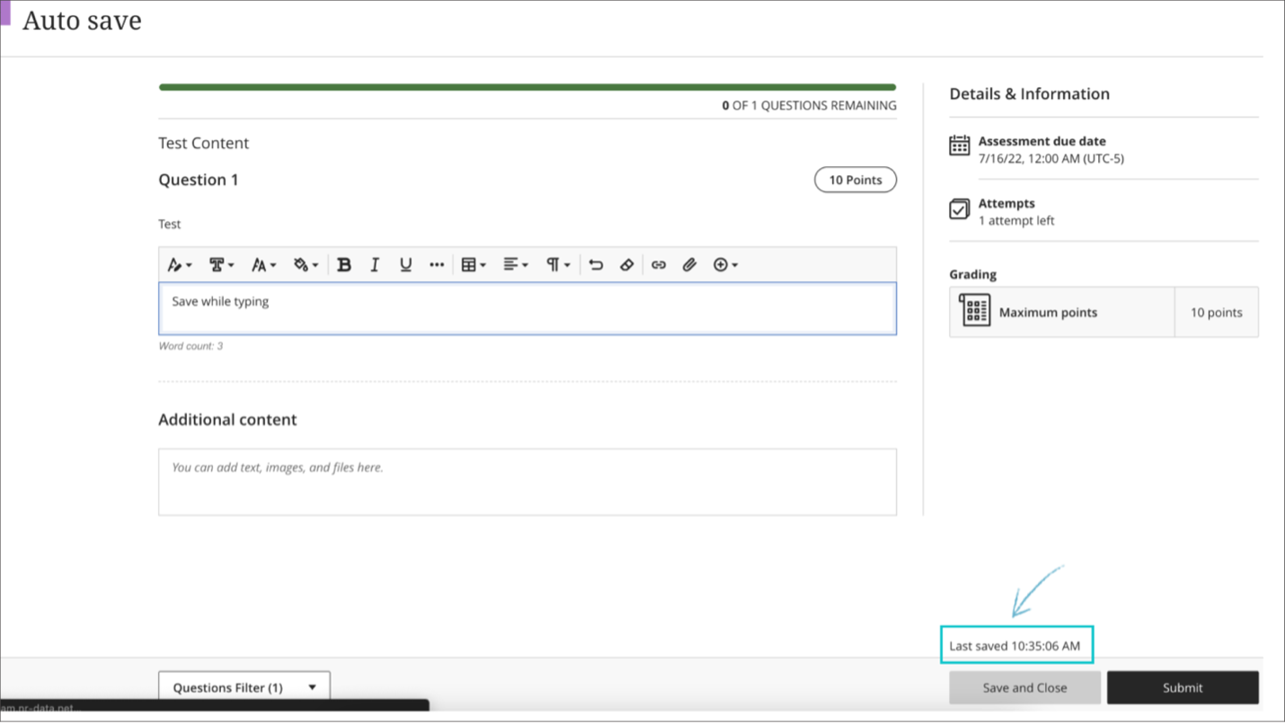
Task: Open the paragraph style dropdown
Action: (x=556, y=264)
